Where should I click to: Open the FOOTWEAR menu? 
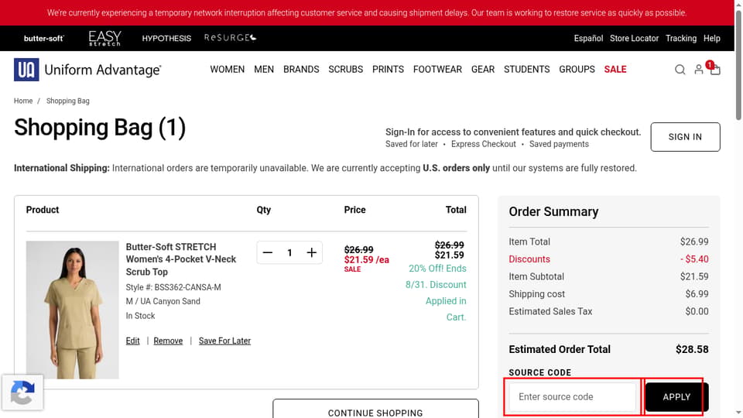[437, 69]
